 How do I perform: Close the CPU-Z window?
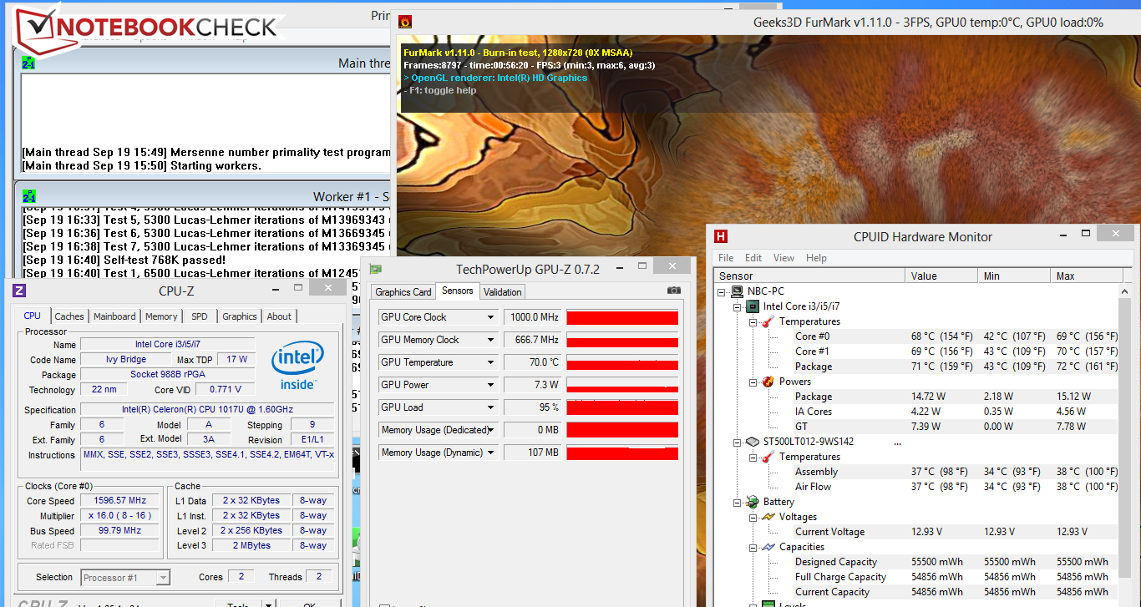click(x=327, y=288)
